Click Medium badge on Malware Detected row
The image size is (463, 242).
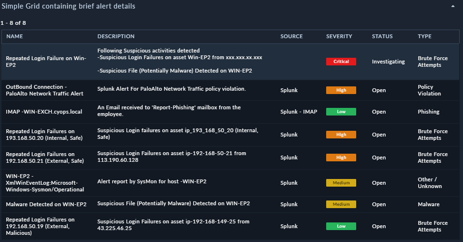(341, 204)
